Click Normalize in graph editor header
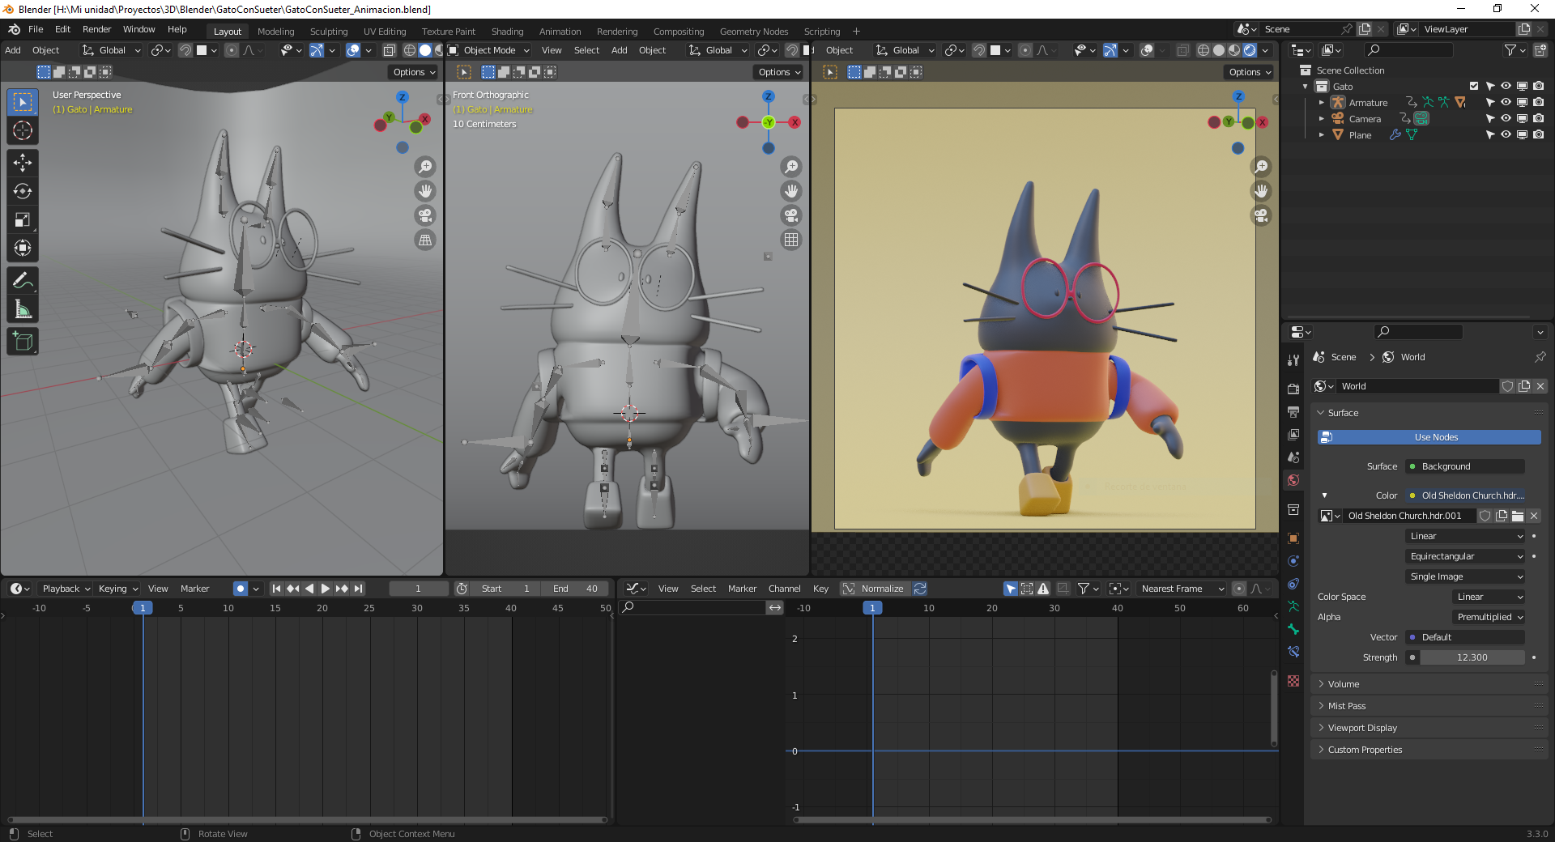This screenshot has height=842, width=1555. 881,589
